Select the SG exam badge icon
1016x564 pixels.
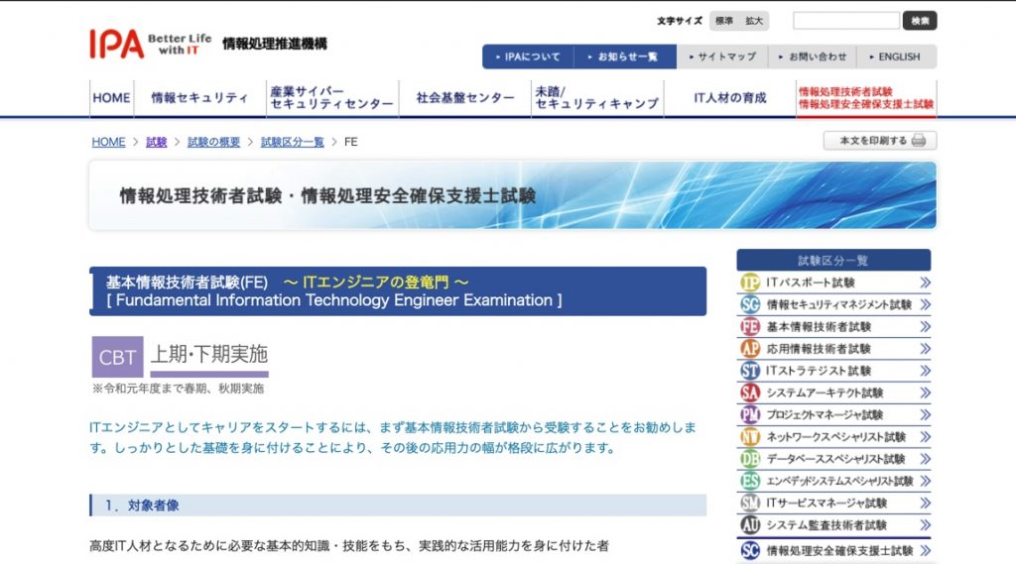pyautogui.click(x=750, y=304)
